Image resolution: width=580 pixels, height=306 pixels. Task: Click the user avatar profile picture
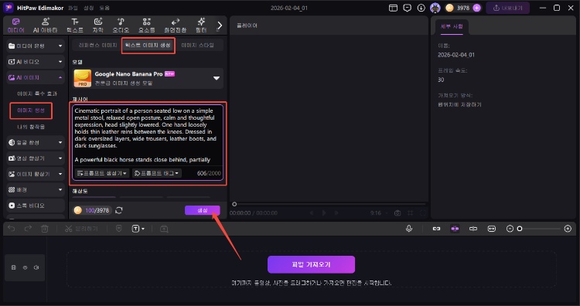pyautogui.click(x=435, y=8)
